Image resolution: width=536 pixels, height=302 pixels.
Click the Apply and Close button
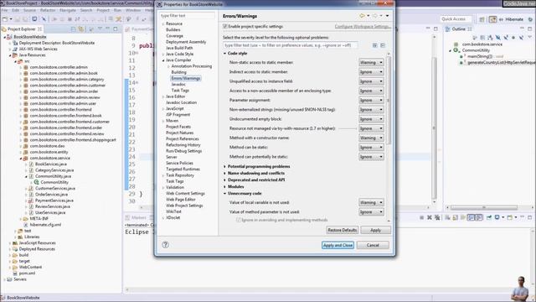pyautogui.click(x=338, y=245)
